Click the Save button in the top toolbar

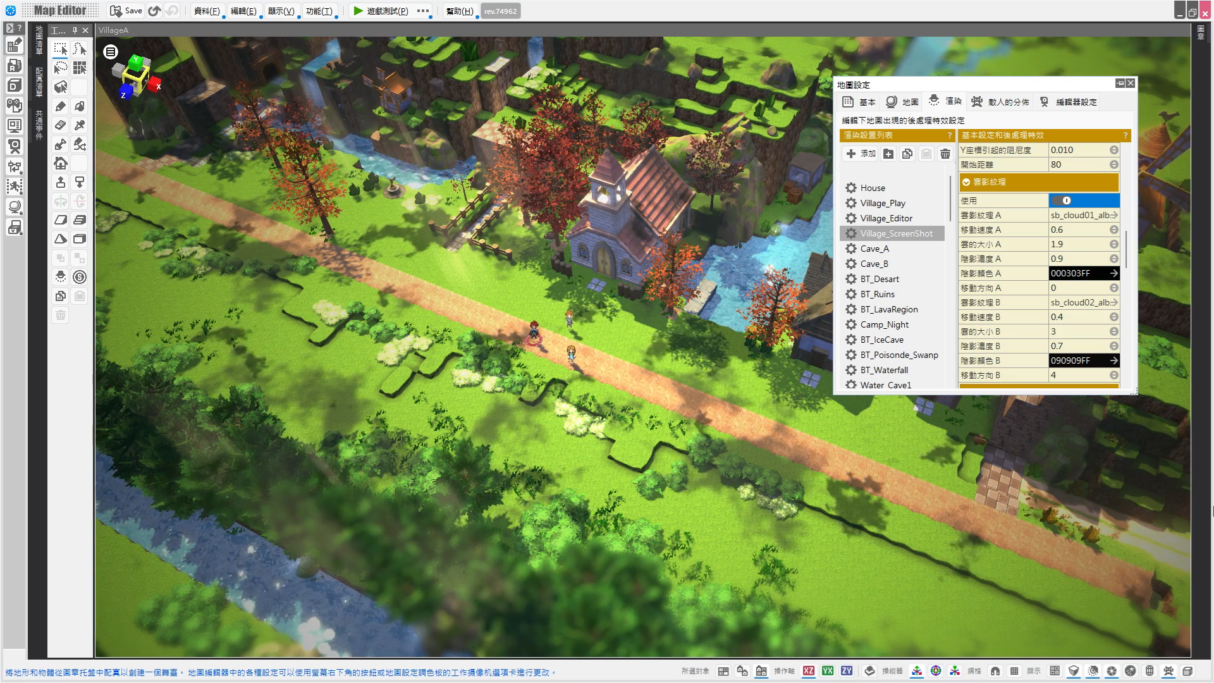tap(126, 11)
